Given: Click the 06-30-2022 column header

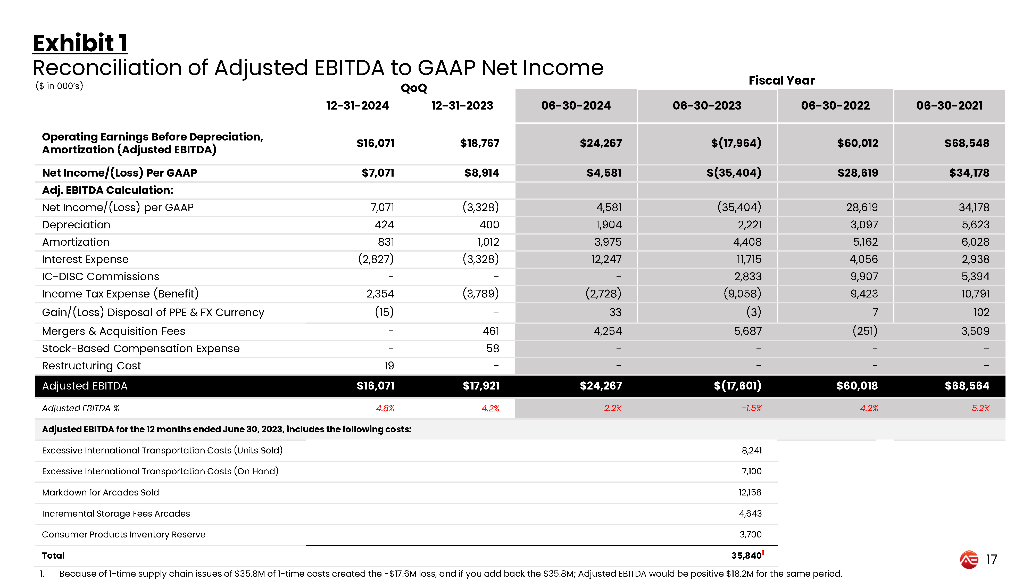Looking at the screenshot, I should pos(835,106).
